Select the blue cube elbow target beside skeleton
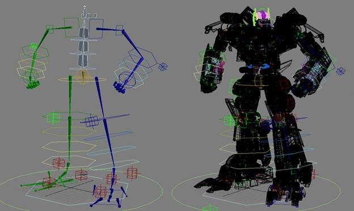Viewport: 354px width, 211px height. (x=163, y=67)
